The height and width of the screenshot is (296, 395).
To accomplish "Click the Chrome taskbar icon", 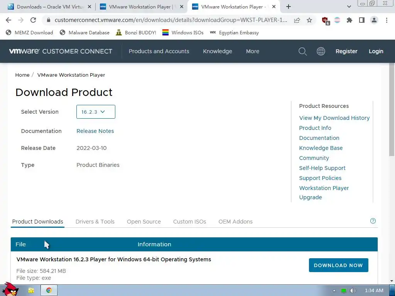I will (x=49, y=291).
